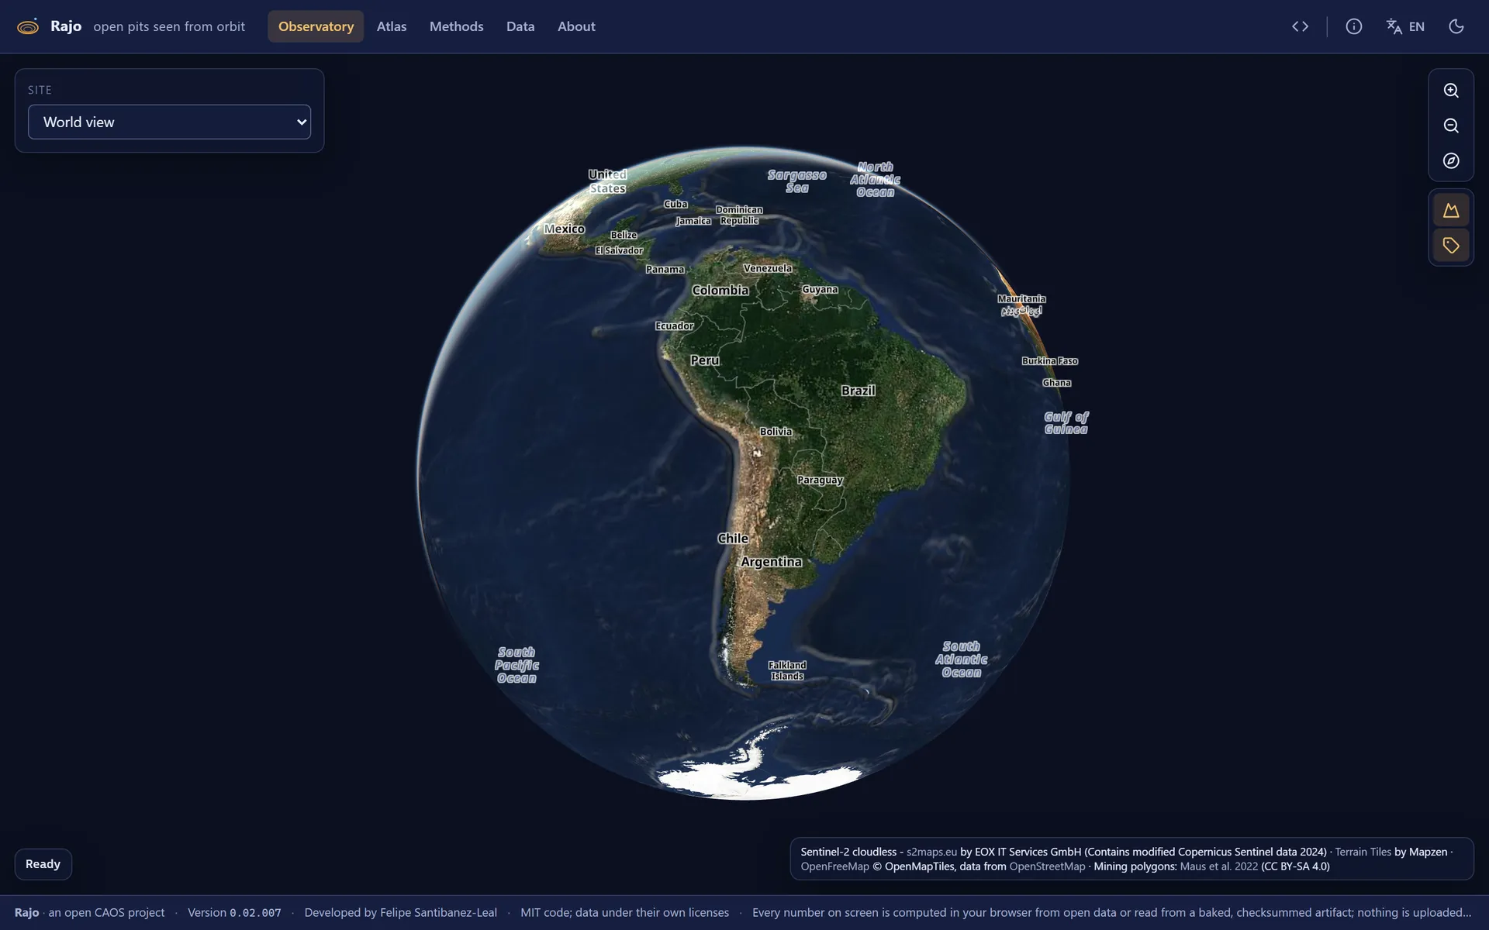Screen dimensions: 1489x930
Task: Click 'Developed by Felipe Santibanez-Leal' footer text
Action: point(401,913)
